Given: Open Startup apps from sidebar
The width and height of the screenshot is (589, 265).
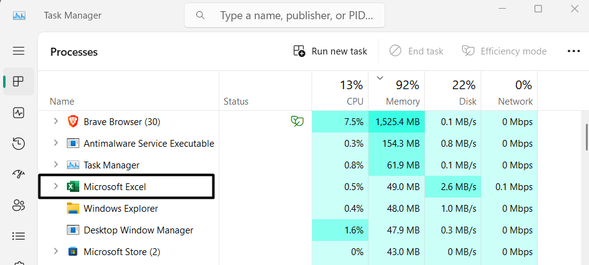Looking at the screenshot, I should point(19,175).
